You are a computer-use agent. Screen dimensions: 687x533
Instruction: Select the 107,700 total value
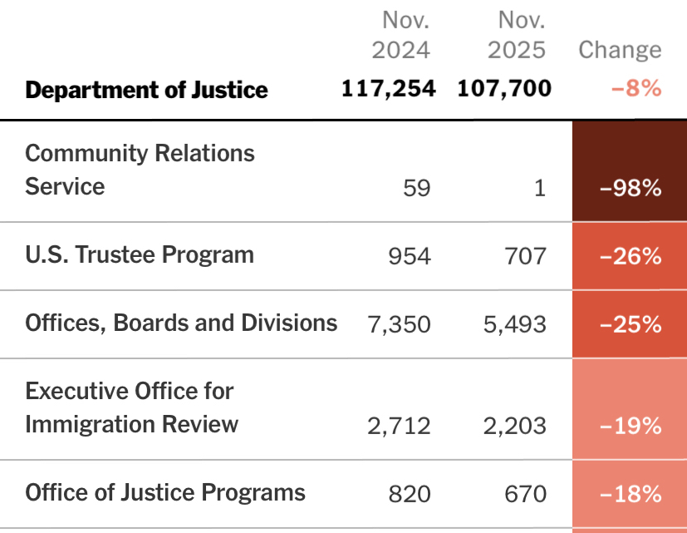(x=504, y=88)
